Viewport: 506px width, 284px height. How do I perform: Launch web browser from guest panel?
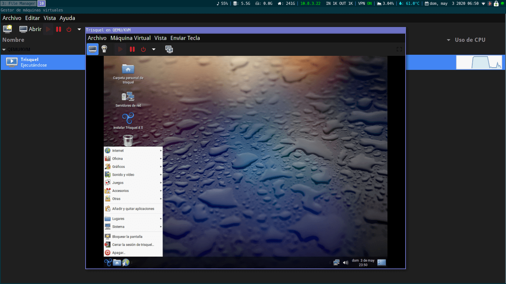(x=126, y=263)
